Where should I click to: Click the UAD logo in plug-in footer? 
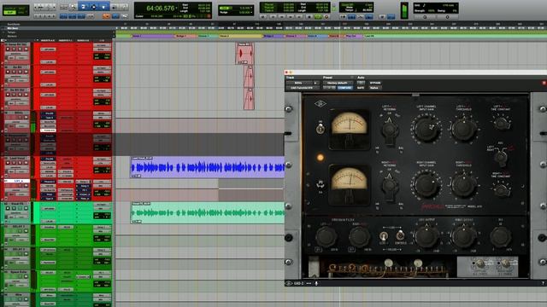tap(289, 283)
